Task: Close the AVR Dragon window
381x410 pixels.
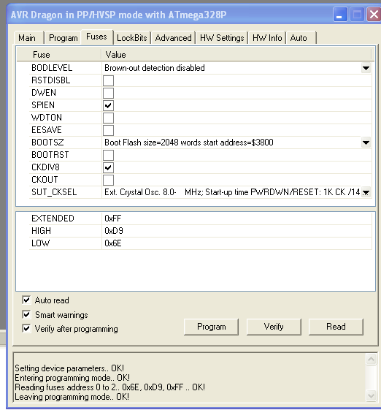Action: tap(374, 15)
